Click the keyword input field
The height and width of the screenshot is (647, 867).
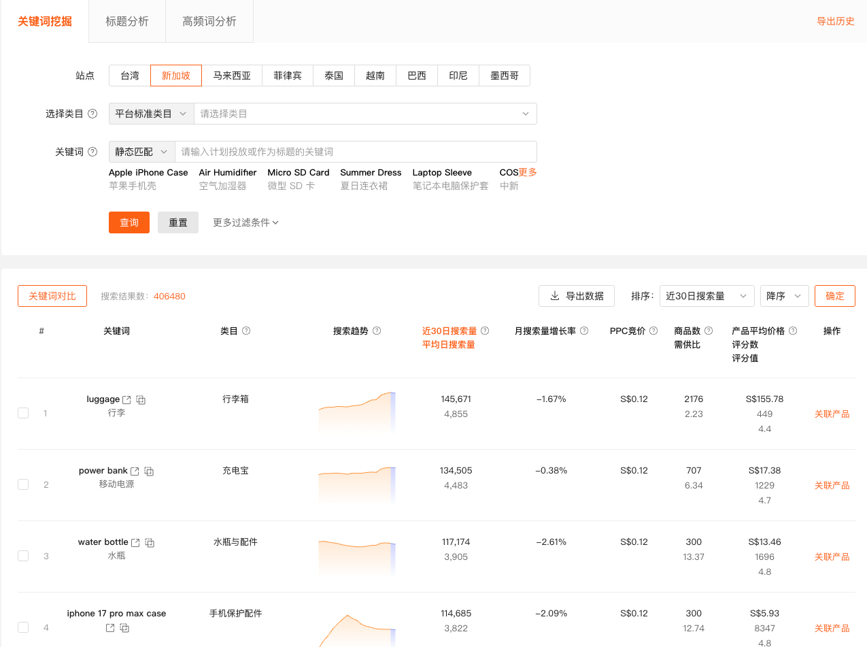coord(355,152)
